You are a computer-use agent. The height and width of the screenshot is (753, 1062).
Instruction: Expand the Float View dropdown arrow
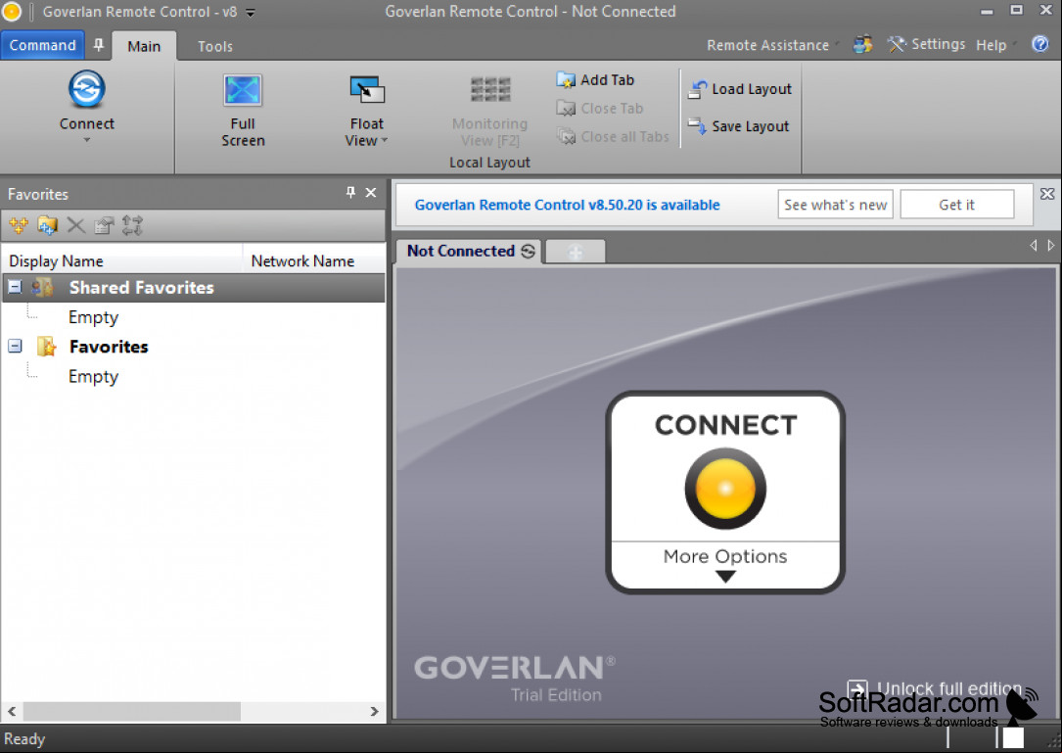[385, 140]
